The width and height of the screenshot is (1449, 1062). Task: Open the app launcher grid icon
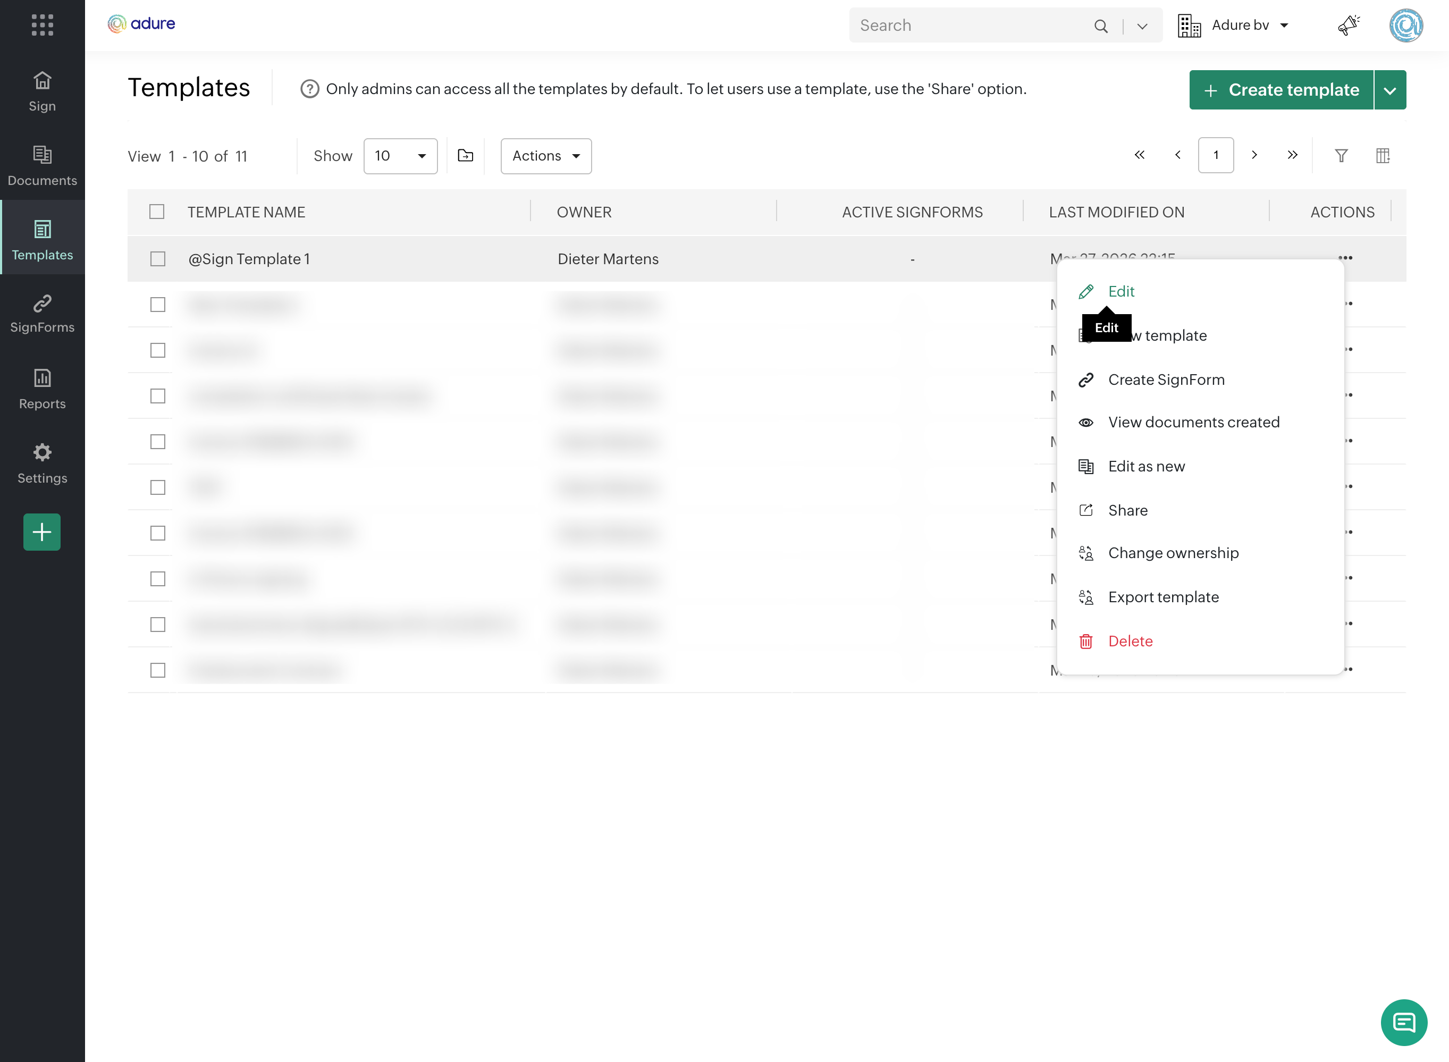(43, 25)
